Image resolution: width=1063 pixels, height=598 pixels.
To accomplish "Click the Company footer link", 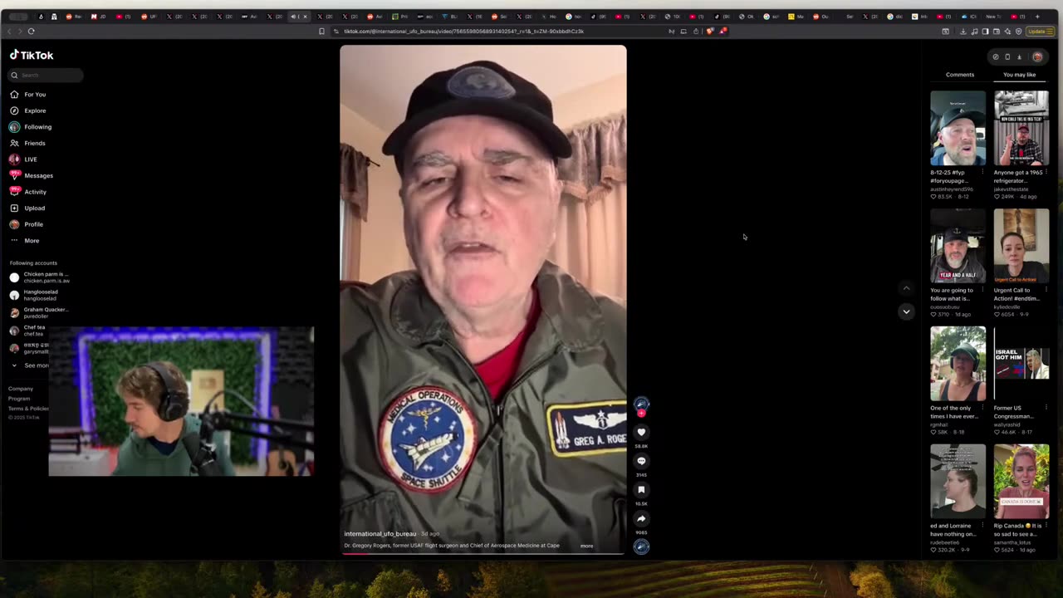I will [21, 389].
